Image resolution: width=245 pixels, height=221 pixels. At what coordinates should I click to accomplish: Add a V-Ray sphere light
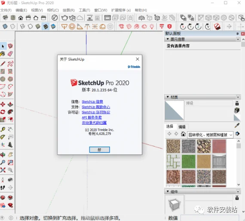pos(72,27)
